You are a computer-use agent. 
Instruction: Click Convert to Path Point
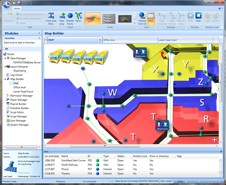pos(29,18)
